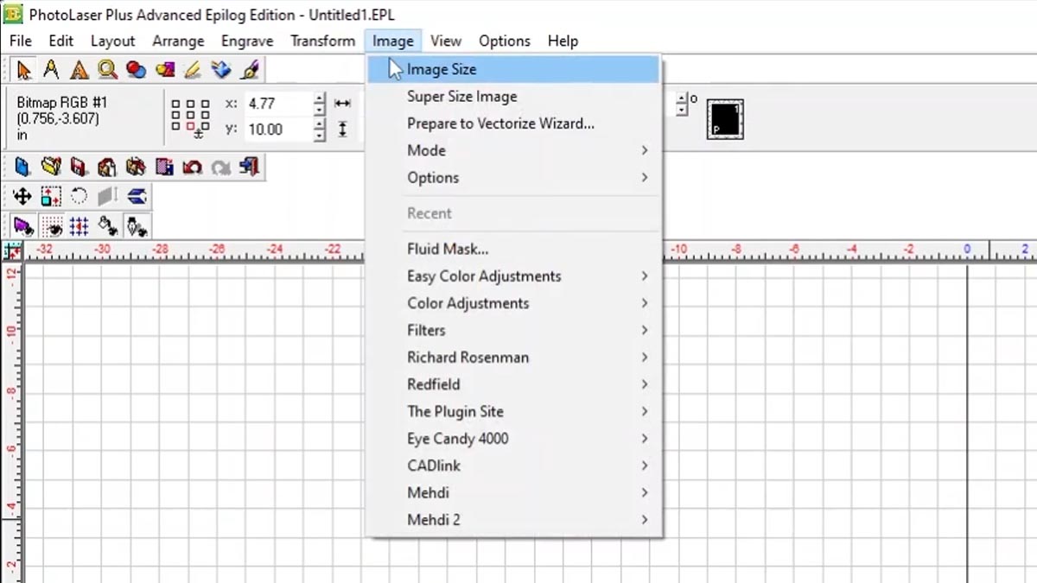Click the dotted circle rotate icon
This screenshot has height=583, width=1037.
(79, 196)
